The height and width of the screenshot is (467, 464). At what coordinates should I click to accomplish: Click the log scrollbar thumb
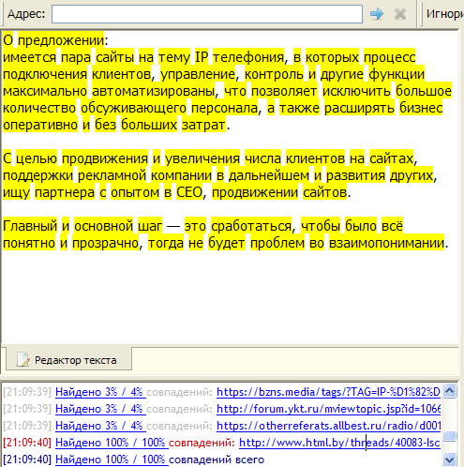point(450,436)
